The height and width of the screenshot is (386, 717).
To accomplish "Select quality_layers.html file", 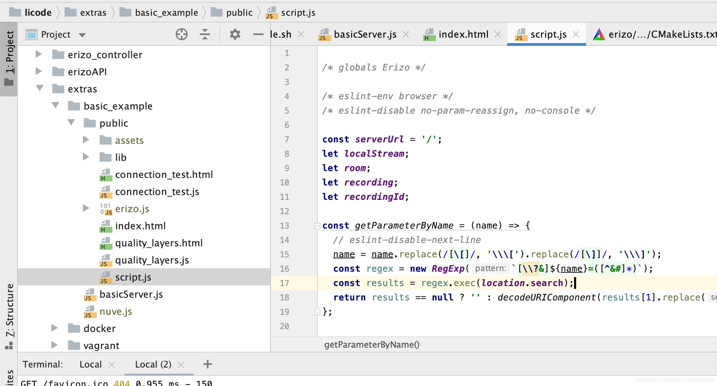I will [x=159, y=243].
